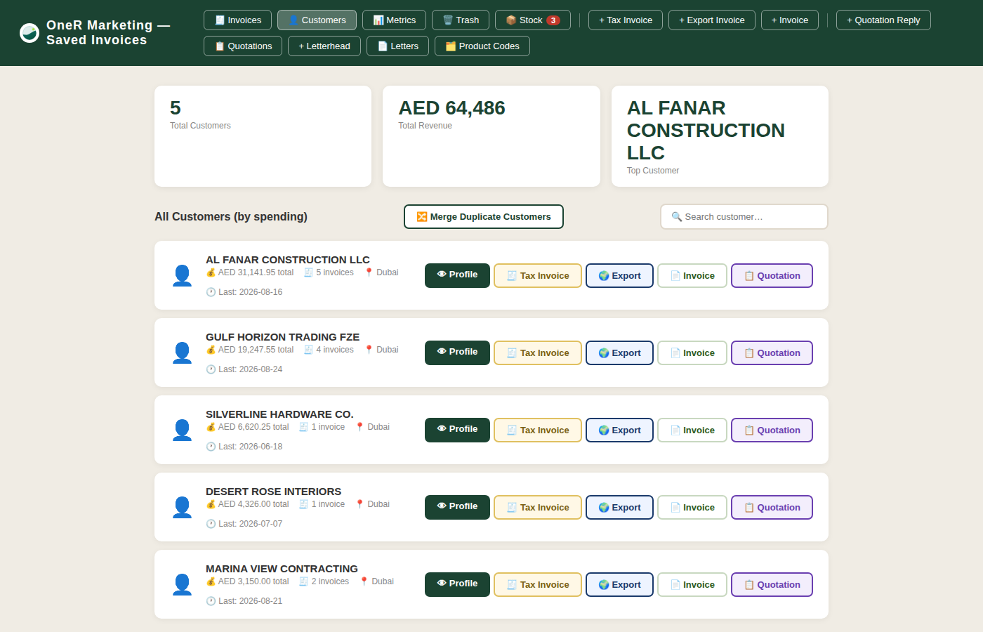The width and height of the screenshot is (983, 632).
Task: Open Profile of SILVERLINE HARDWARE CO.
Action: coord(457,430)
